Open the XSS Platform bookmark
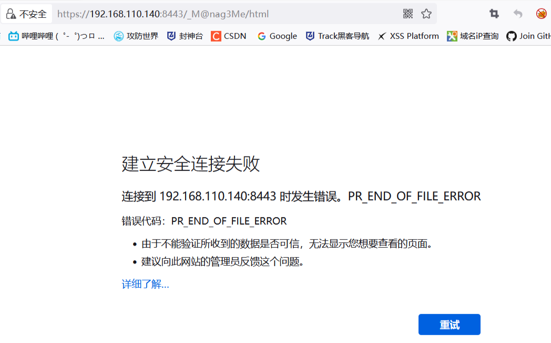The height and width of the screenshot is (343, 551). coord(409,36)
